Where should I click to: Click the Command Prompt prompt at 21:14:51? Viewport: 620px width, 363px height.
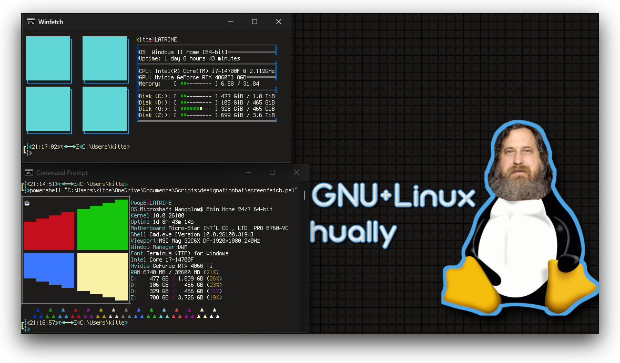77,184
